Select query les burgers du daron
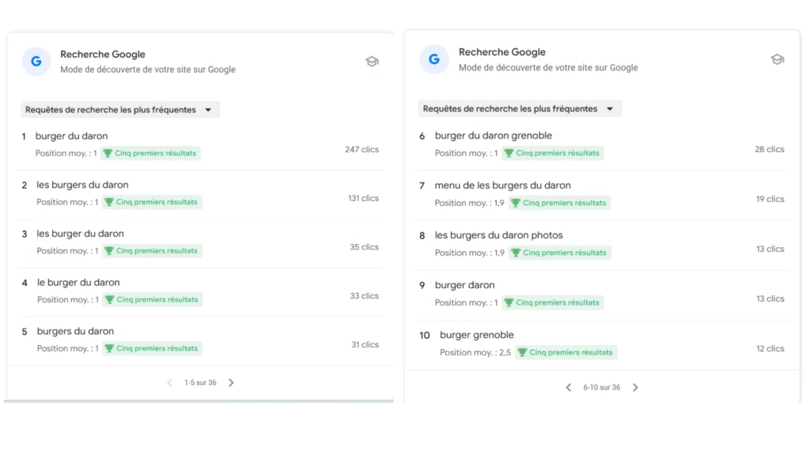The image size is (810, 456). click(82, 184)
